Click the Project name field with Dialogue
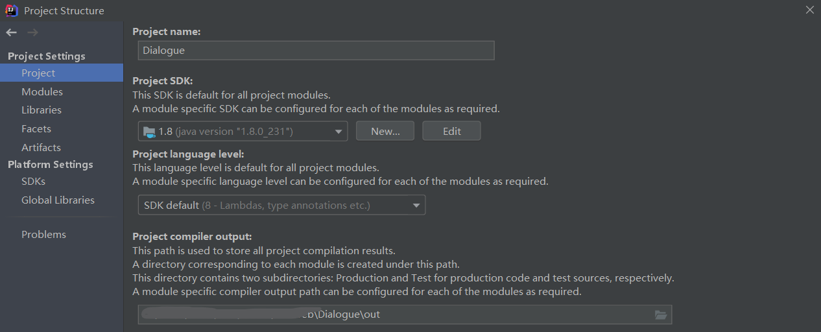This screenshot has width=821, height=332. tap(316, 51)
